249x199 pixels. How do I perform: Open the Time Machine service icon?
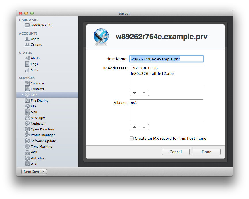pos(27,147)
